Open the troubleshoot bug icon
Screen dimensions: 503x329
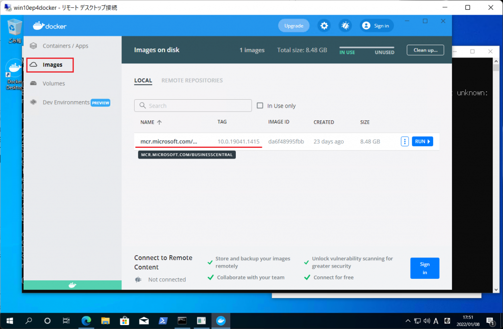345,26
